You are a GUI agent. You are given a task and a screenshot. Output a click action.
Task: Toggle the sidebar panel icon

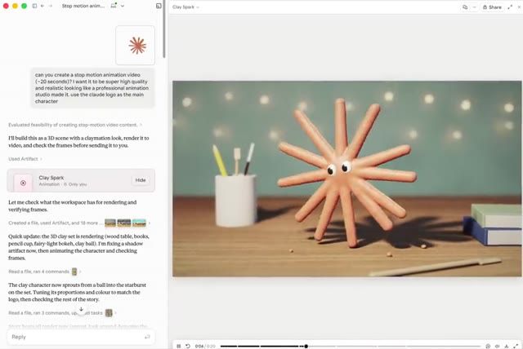[x=34, y=6]
